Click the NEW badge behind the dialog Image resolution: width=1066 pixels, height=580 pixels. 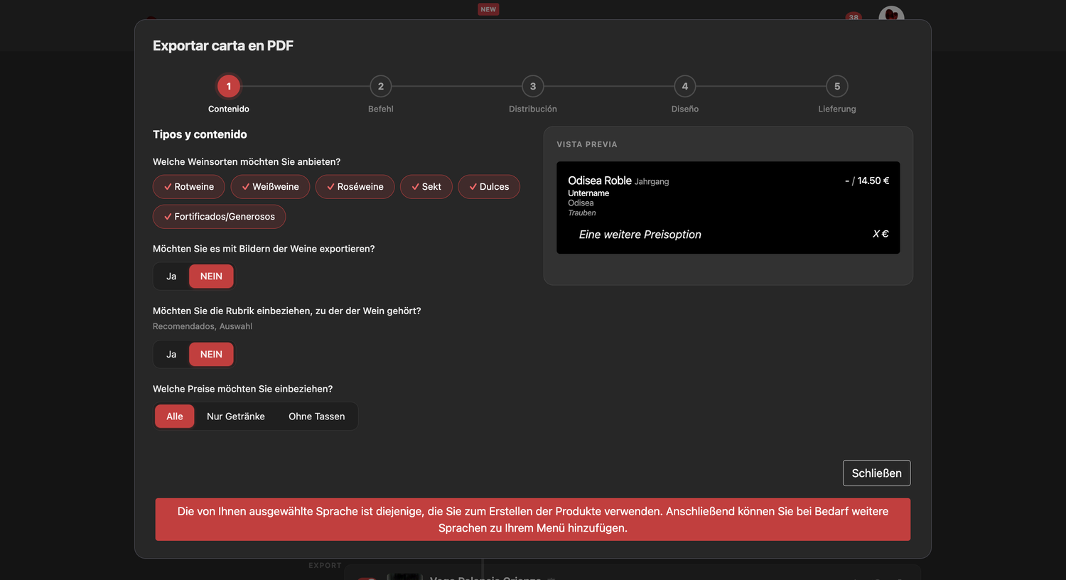click(488, 9)
